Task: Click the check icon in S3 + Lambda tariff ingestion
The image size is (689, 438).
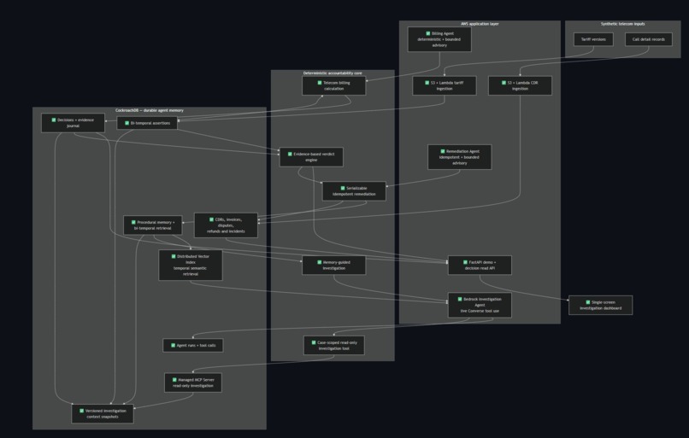Action: [427, 83]
